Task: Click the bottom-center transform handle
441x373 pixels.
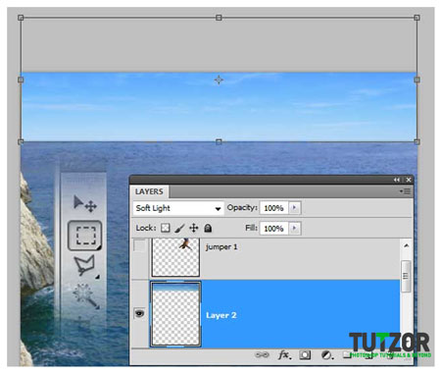Action: [x=219, y=141]
